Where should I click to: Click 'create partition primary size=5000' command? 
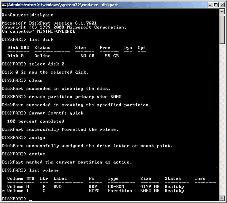pos(75,97)
